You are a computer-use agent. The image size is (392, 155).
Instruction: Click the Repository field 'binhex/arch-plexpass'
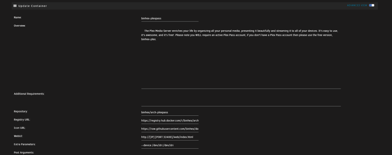coord(170,113)
